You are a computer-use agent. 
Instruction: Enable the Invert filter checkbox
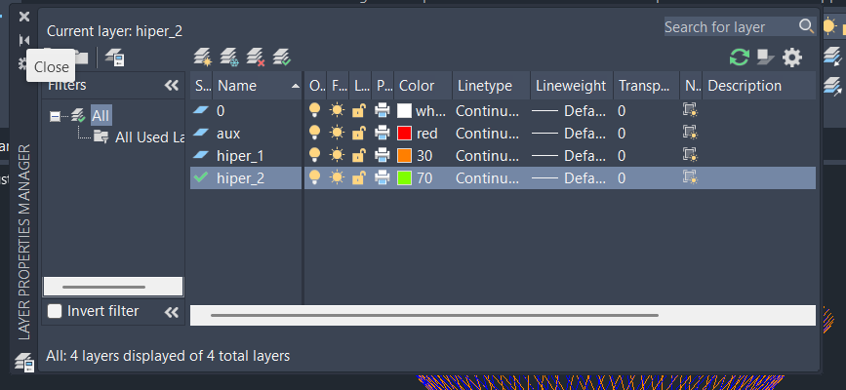coord(55,311)
